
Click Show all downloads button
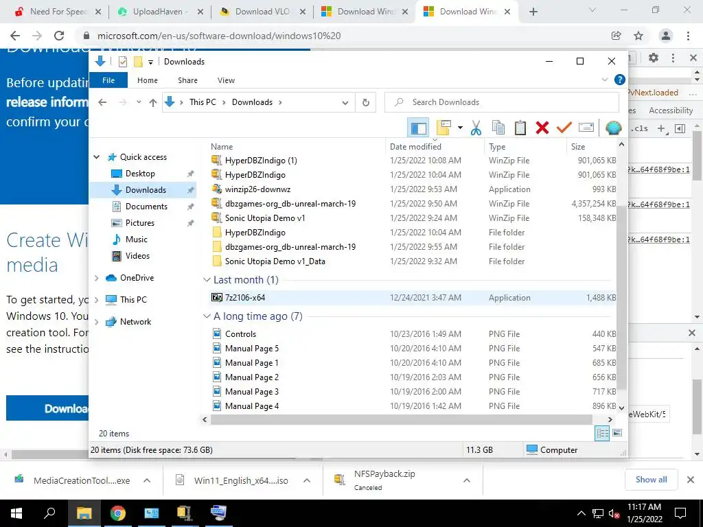point(651,480)
